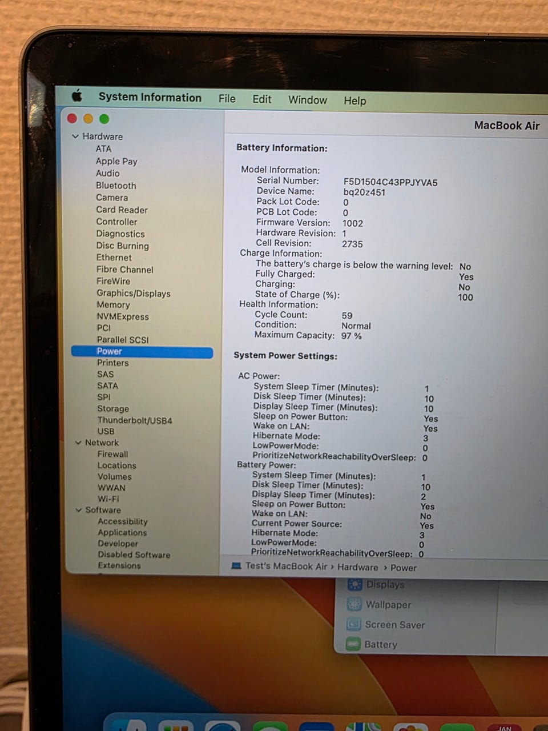The image size is (548, 731).
Task: Click the Displays icon in System Settings
Action: coord(354,584)
